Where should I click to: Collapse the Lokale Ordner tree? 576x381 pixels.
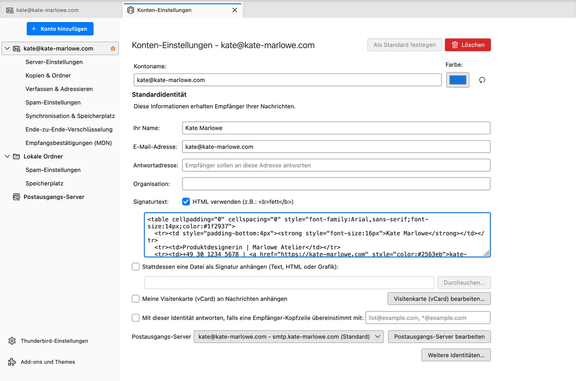(7, 156)
